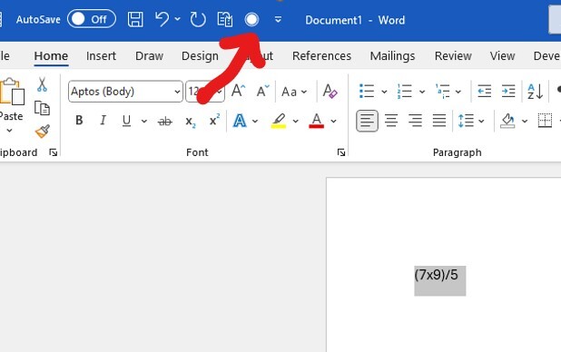
Task: Activate the Format Painter brush
Action: click(x=43, y=131)
